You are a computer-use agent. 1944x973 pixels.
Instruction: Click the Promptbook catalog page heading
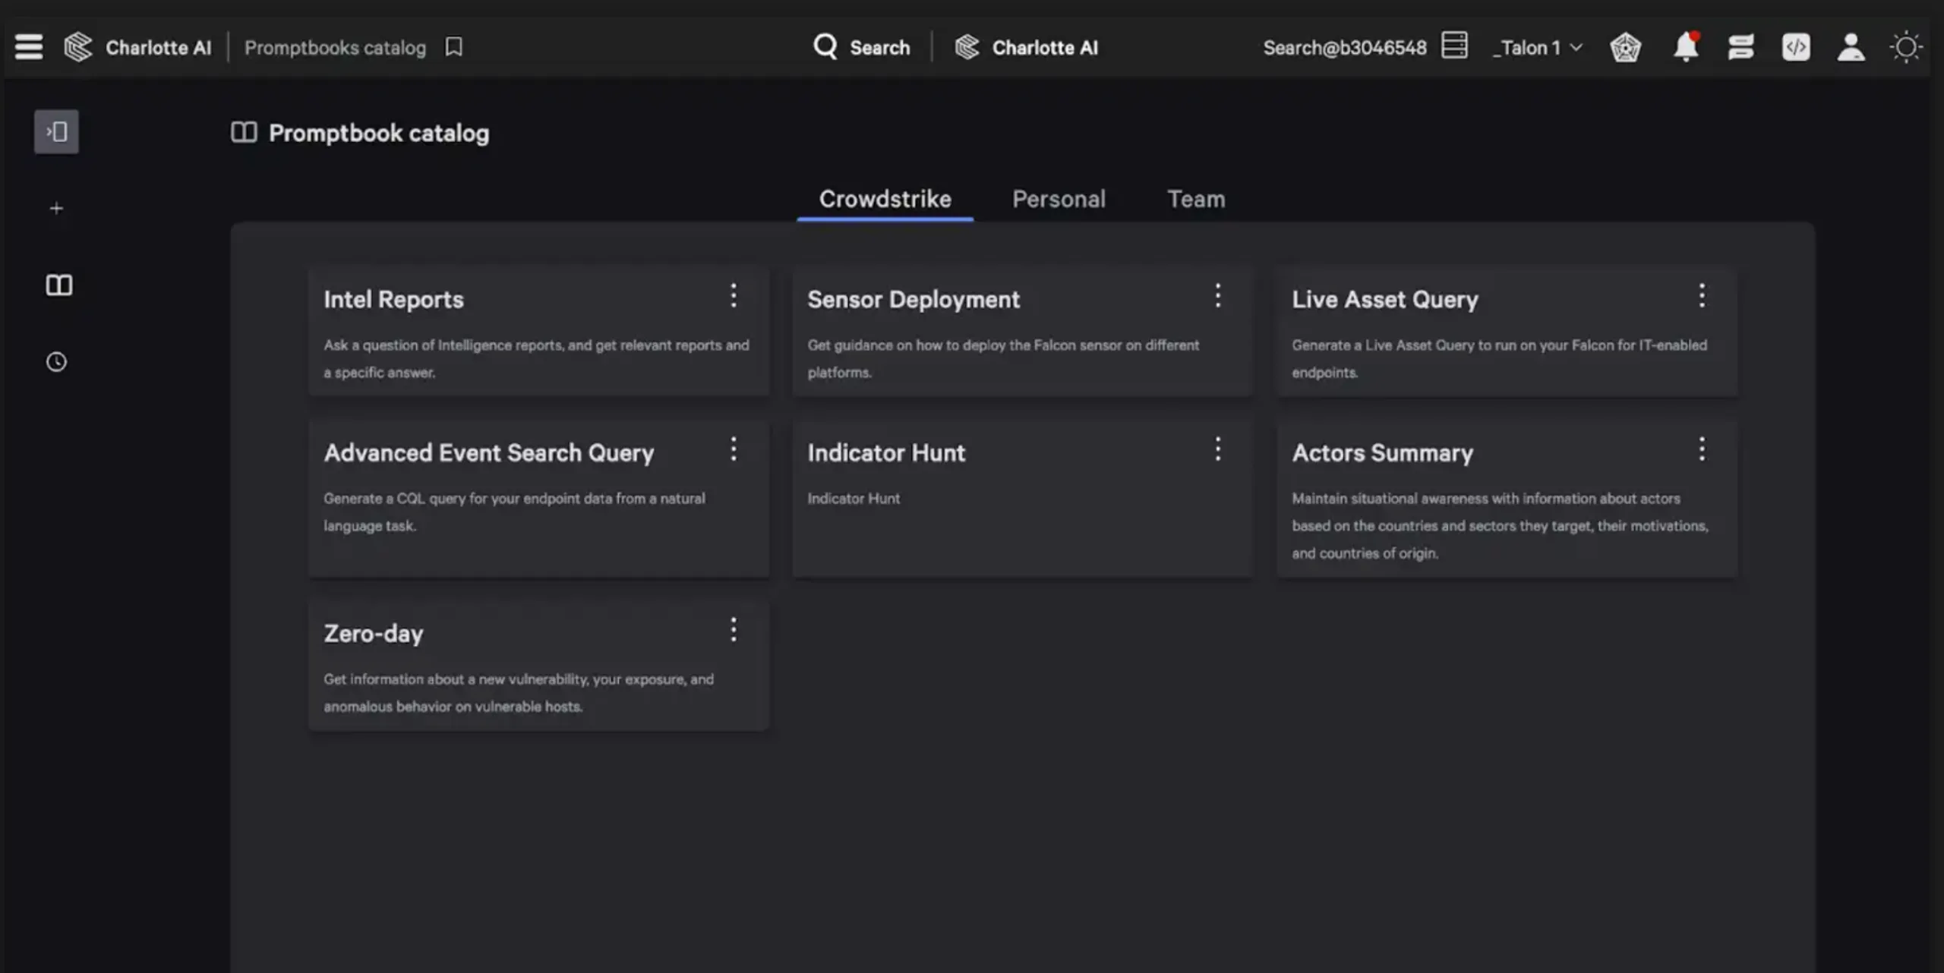(x=379, y=133)
